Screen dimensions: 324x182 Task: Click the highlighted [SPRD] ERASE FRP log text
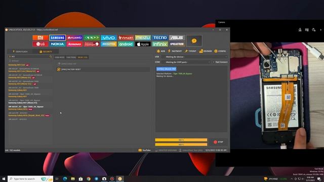coord(167,69)
